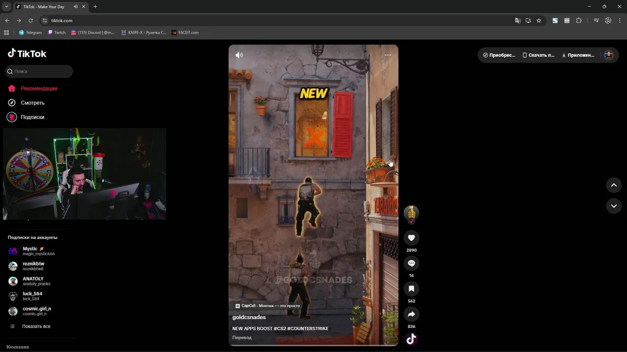
Task: Open the media control music-note icon
Action: click(596, 21)
